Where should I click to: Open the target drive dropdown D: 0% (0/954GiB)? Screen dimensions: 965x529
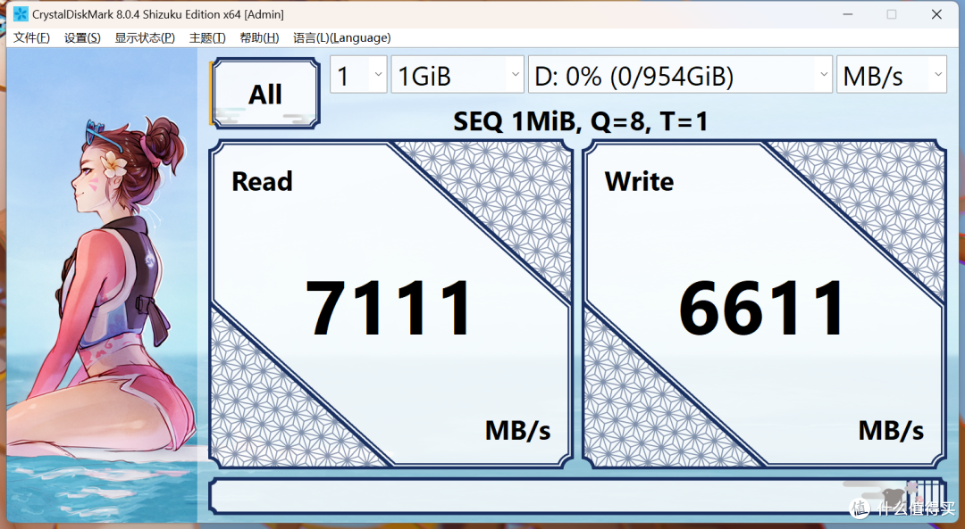680,74
